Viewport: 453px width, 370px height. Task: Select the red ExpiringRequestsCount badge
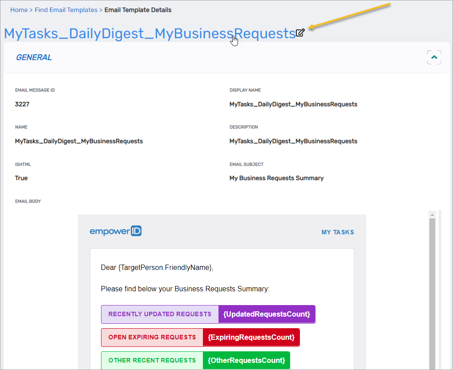[x=251, y=337]
